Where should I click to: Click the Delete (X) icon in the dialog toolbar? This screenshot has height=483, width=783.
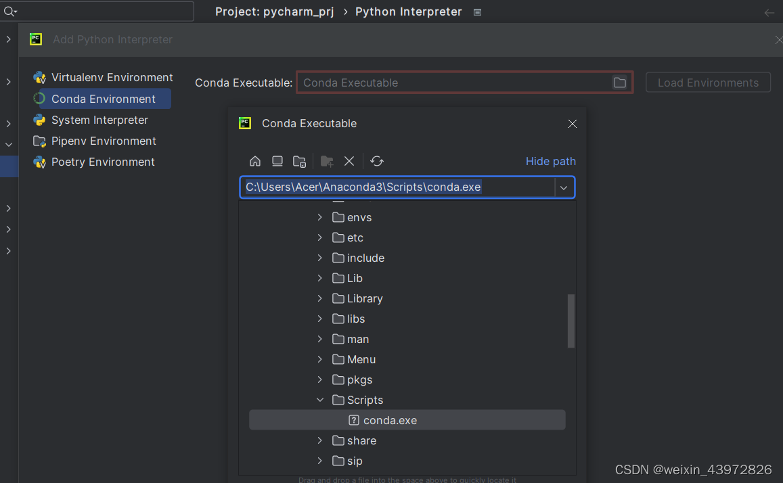349,161
